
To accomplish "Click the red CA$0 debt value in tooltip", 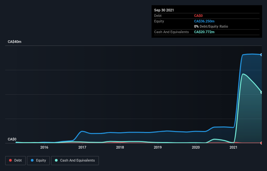I will [198, 16].
